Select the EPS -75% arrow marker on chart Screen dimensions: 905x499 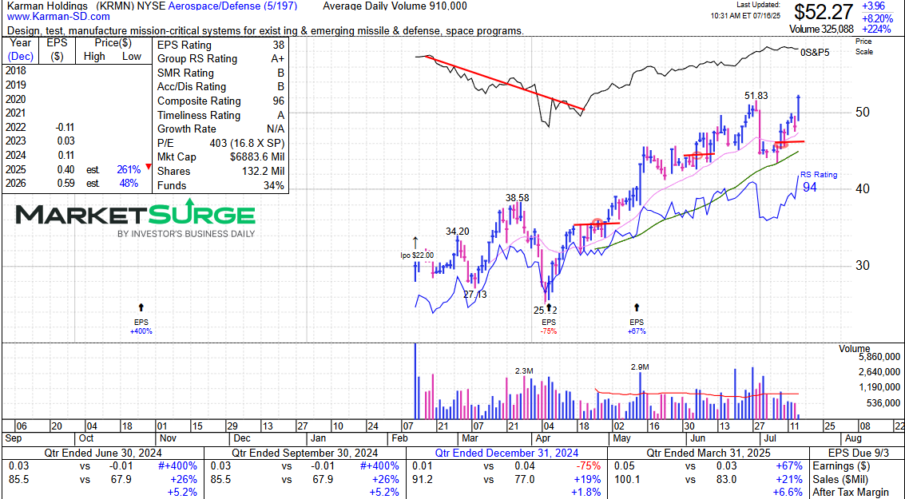pyautogui.click(x=549, y=307)
